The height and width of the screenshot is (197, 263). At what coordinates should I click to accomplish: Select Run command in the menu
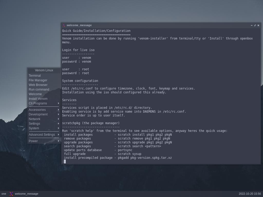pyautogui.click(x=44, y=90)
